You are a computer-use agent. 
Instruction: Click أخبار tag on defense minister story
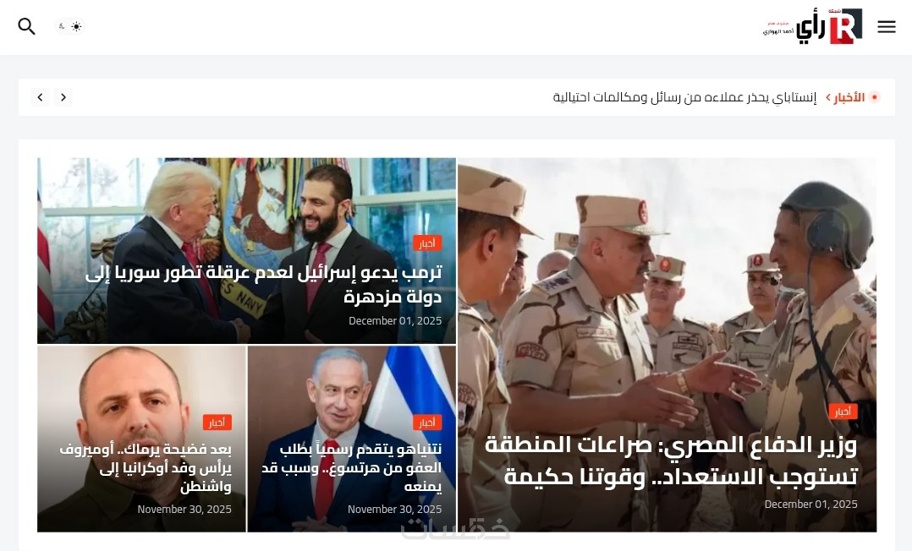(x=843, y=412)
